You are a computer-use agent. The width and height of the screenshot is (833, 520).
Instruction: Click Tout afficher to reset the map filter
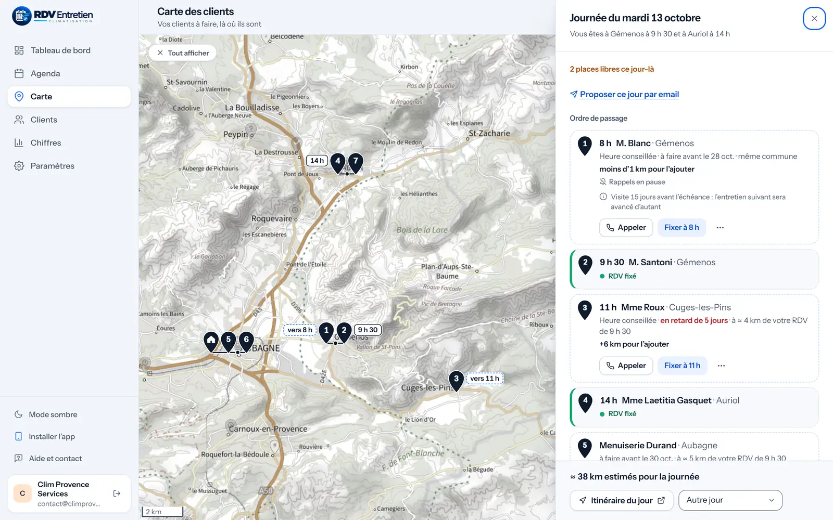click(x=183, y=53)
